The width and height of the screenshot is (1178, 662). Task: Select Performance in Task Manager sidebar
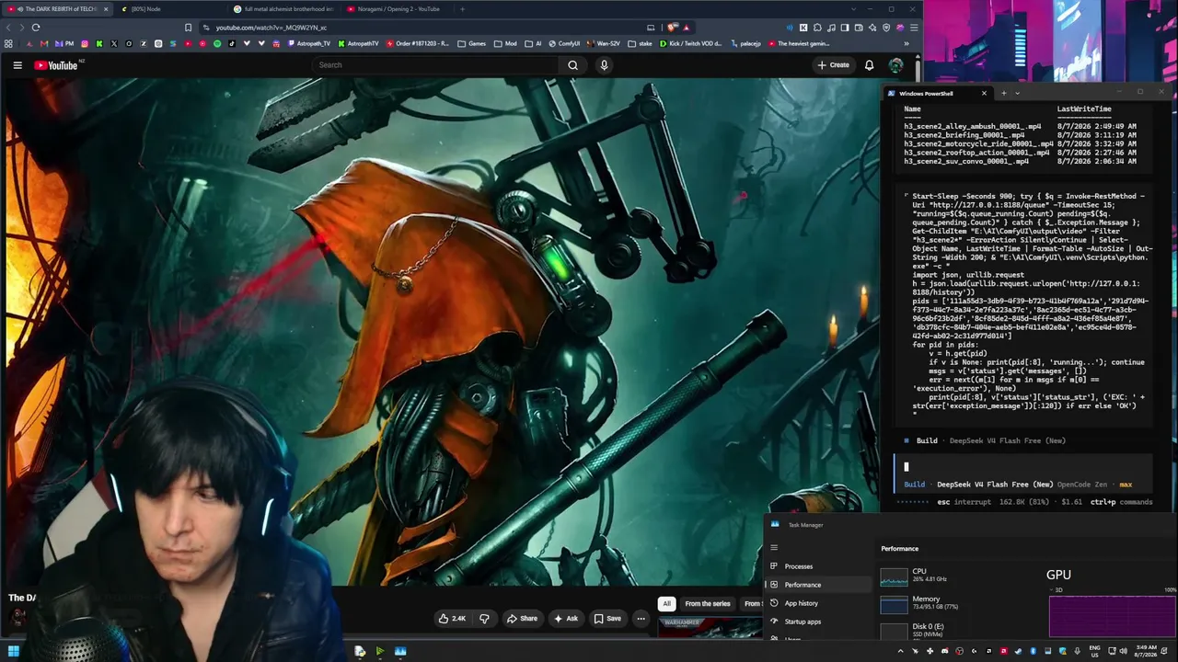[x=819, y=585]
